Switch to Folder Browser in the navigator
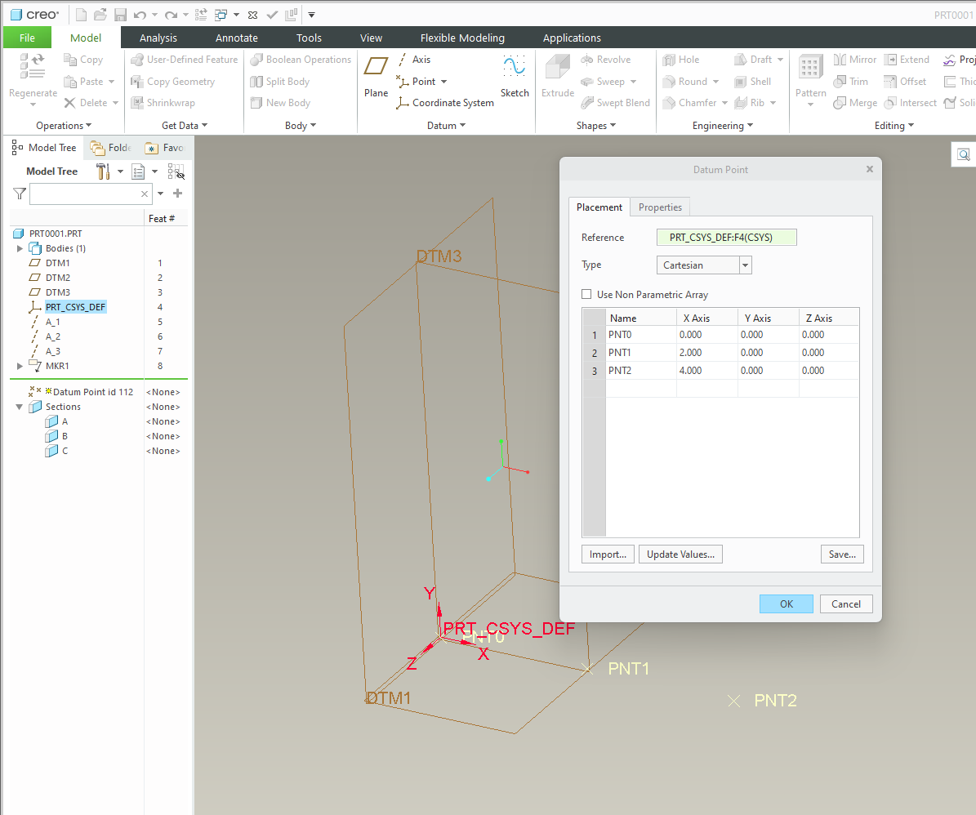The image size is (976, 815). [109, 147]
